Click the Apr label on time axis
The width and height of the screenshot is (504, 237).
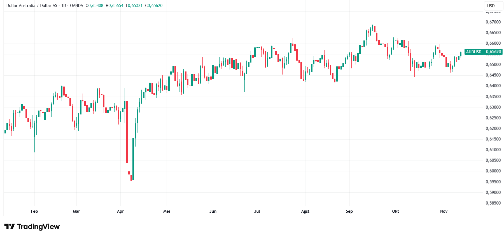click(120, 211)
